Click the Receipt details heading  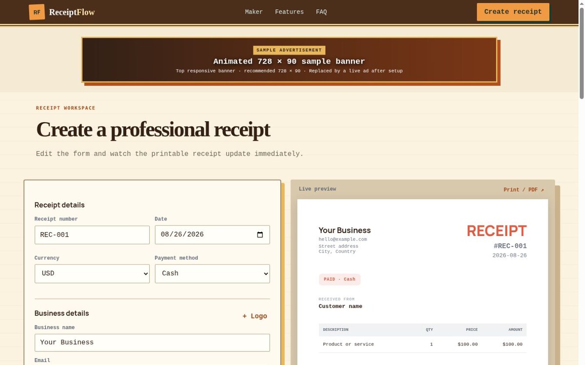[59, 205]
